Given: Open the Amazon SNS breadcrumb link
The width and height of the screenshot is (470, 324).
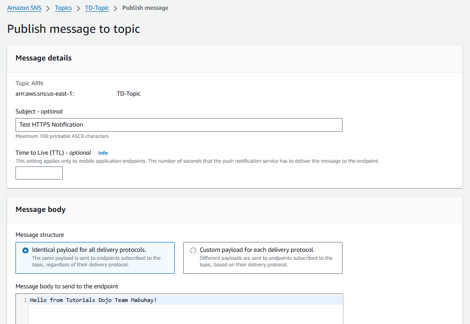Looking at the screenshot, I should pyautogui.click(x=24, y=8).
